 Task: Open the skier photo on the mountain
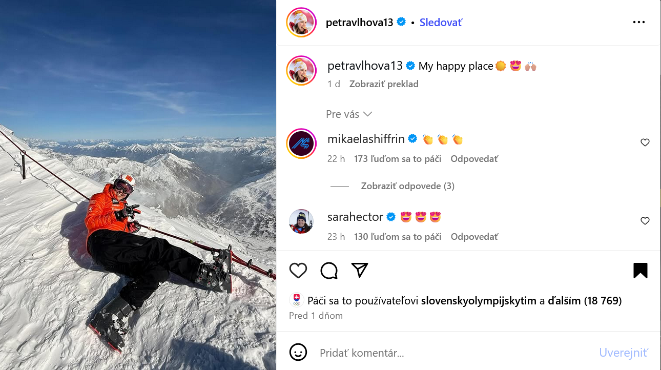[x=138, y=185]
